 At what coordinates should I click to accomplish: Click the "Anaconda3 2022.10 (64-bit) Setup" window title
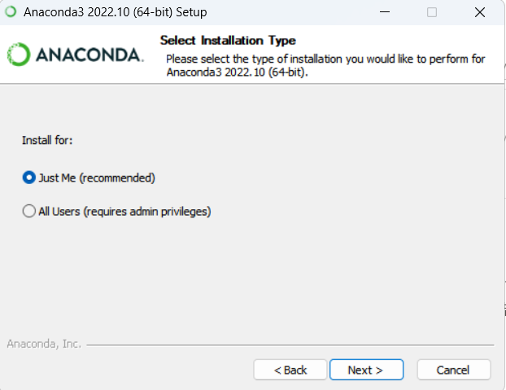(115, 12)
